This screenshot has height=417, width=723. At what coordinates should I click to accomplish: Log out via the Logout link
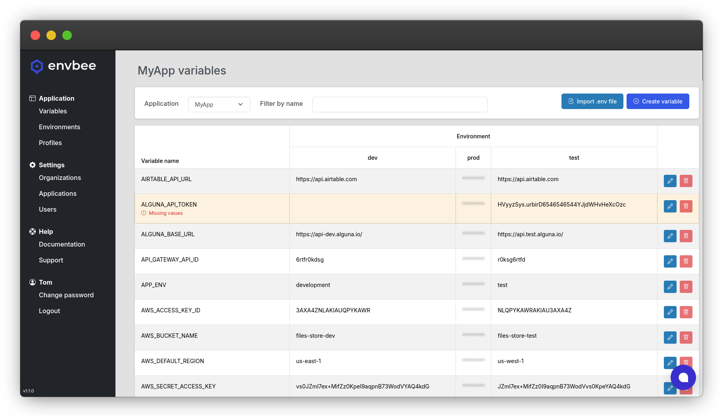click(x=50, y=311)
